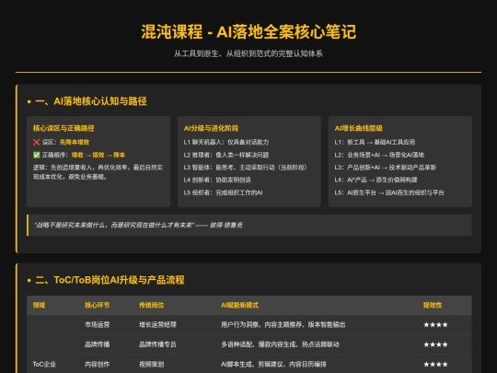Click the section heading 二、ToC/ToB岗位AI升级与产品流程

(110, 280)
